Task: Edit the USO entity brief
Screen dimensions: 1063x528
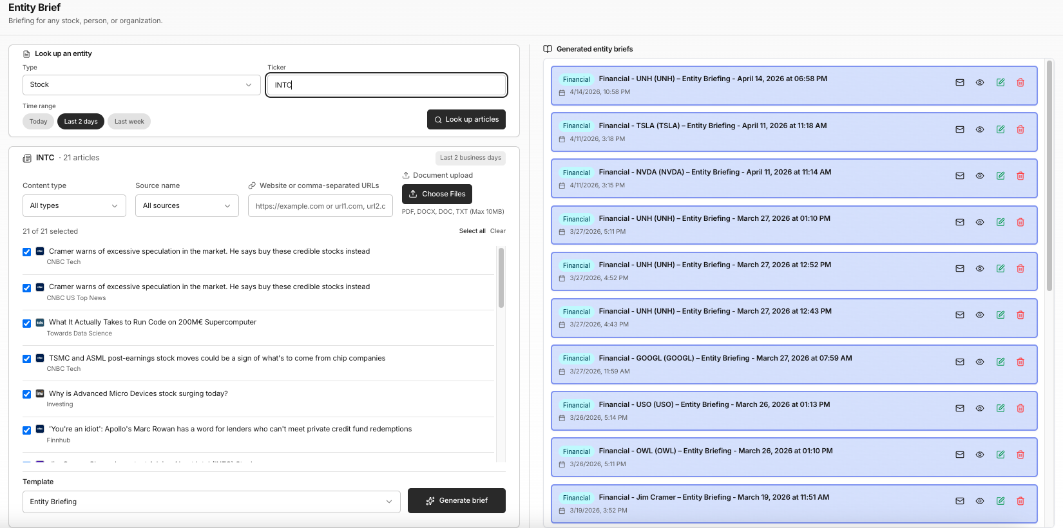Action: [1001, 408]
